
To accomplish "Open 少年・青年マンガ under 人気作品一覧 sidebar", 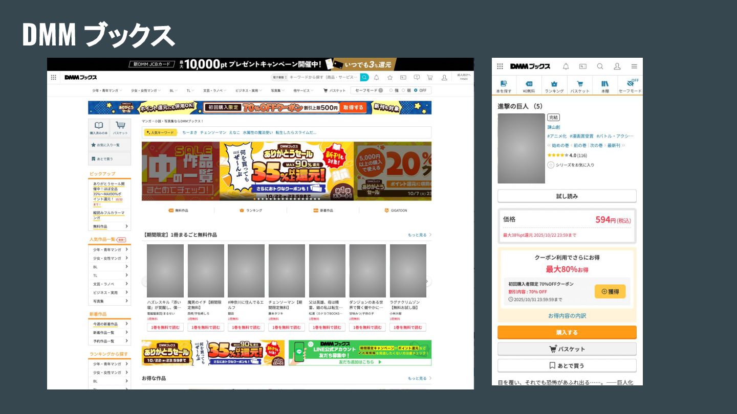I will (110, 250).
